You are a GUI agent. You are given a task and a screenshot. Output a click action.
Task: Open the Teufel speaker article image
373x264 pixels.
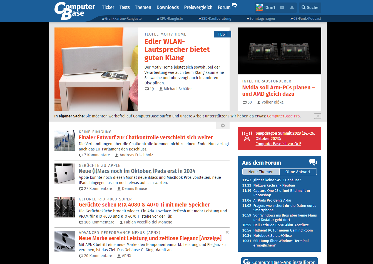click(96, 69)
